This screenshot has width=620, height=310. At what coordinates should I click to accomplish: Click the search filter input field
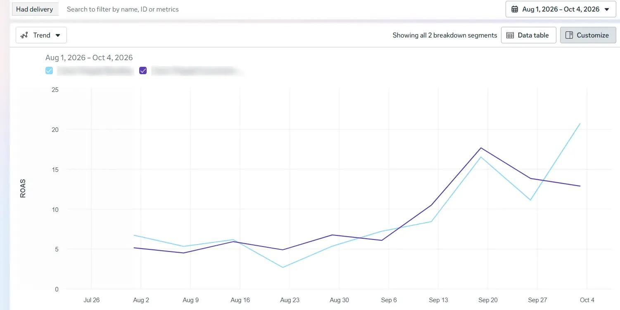tap(281, 9)
